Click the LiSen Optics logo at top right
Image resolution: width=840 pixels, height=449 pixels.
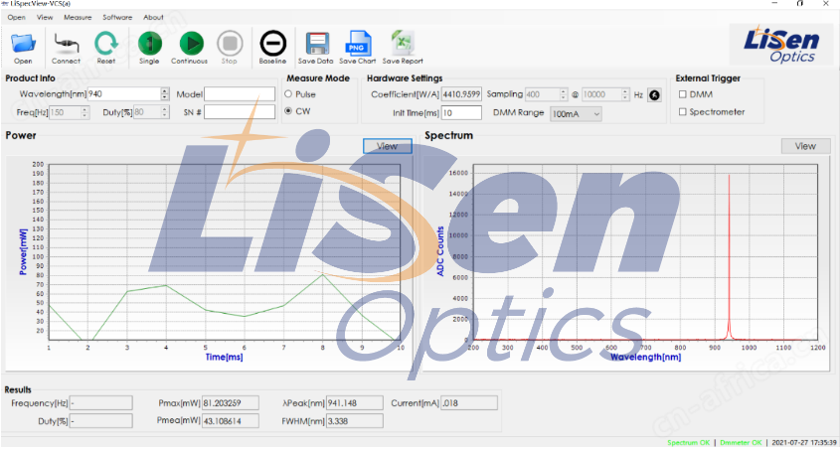point(781,44)
